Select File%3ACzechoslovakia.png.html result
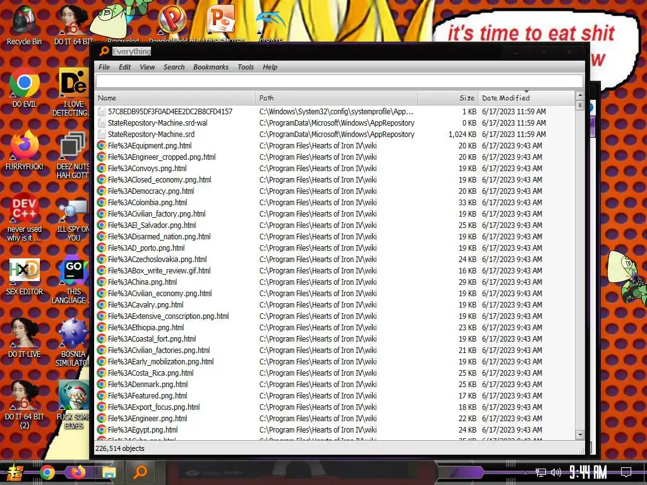The image size is (647, 485). coord(335,260)
